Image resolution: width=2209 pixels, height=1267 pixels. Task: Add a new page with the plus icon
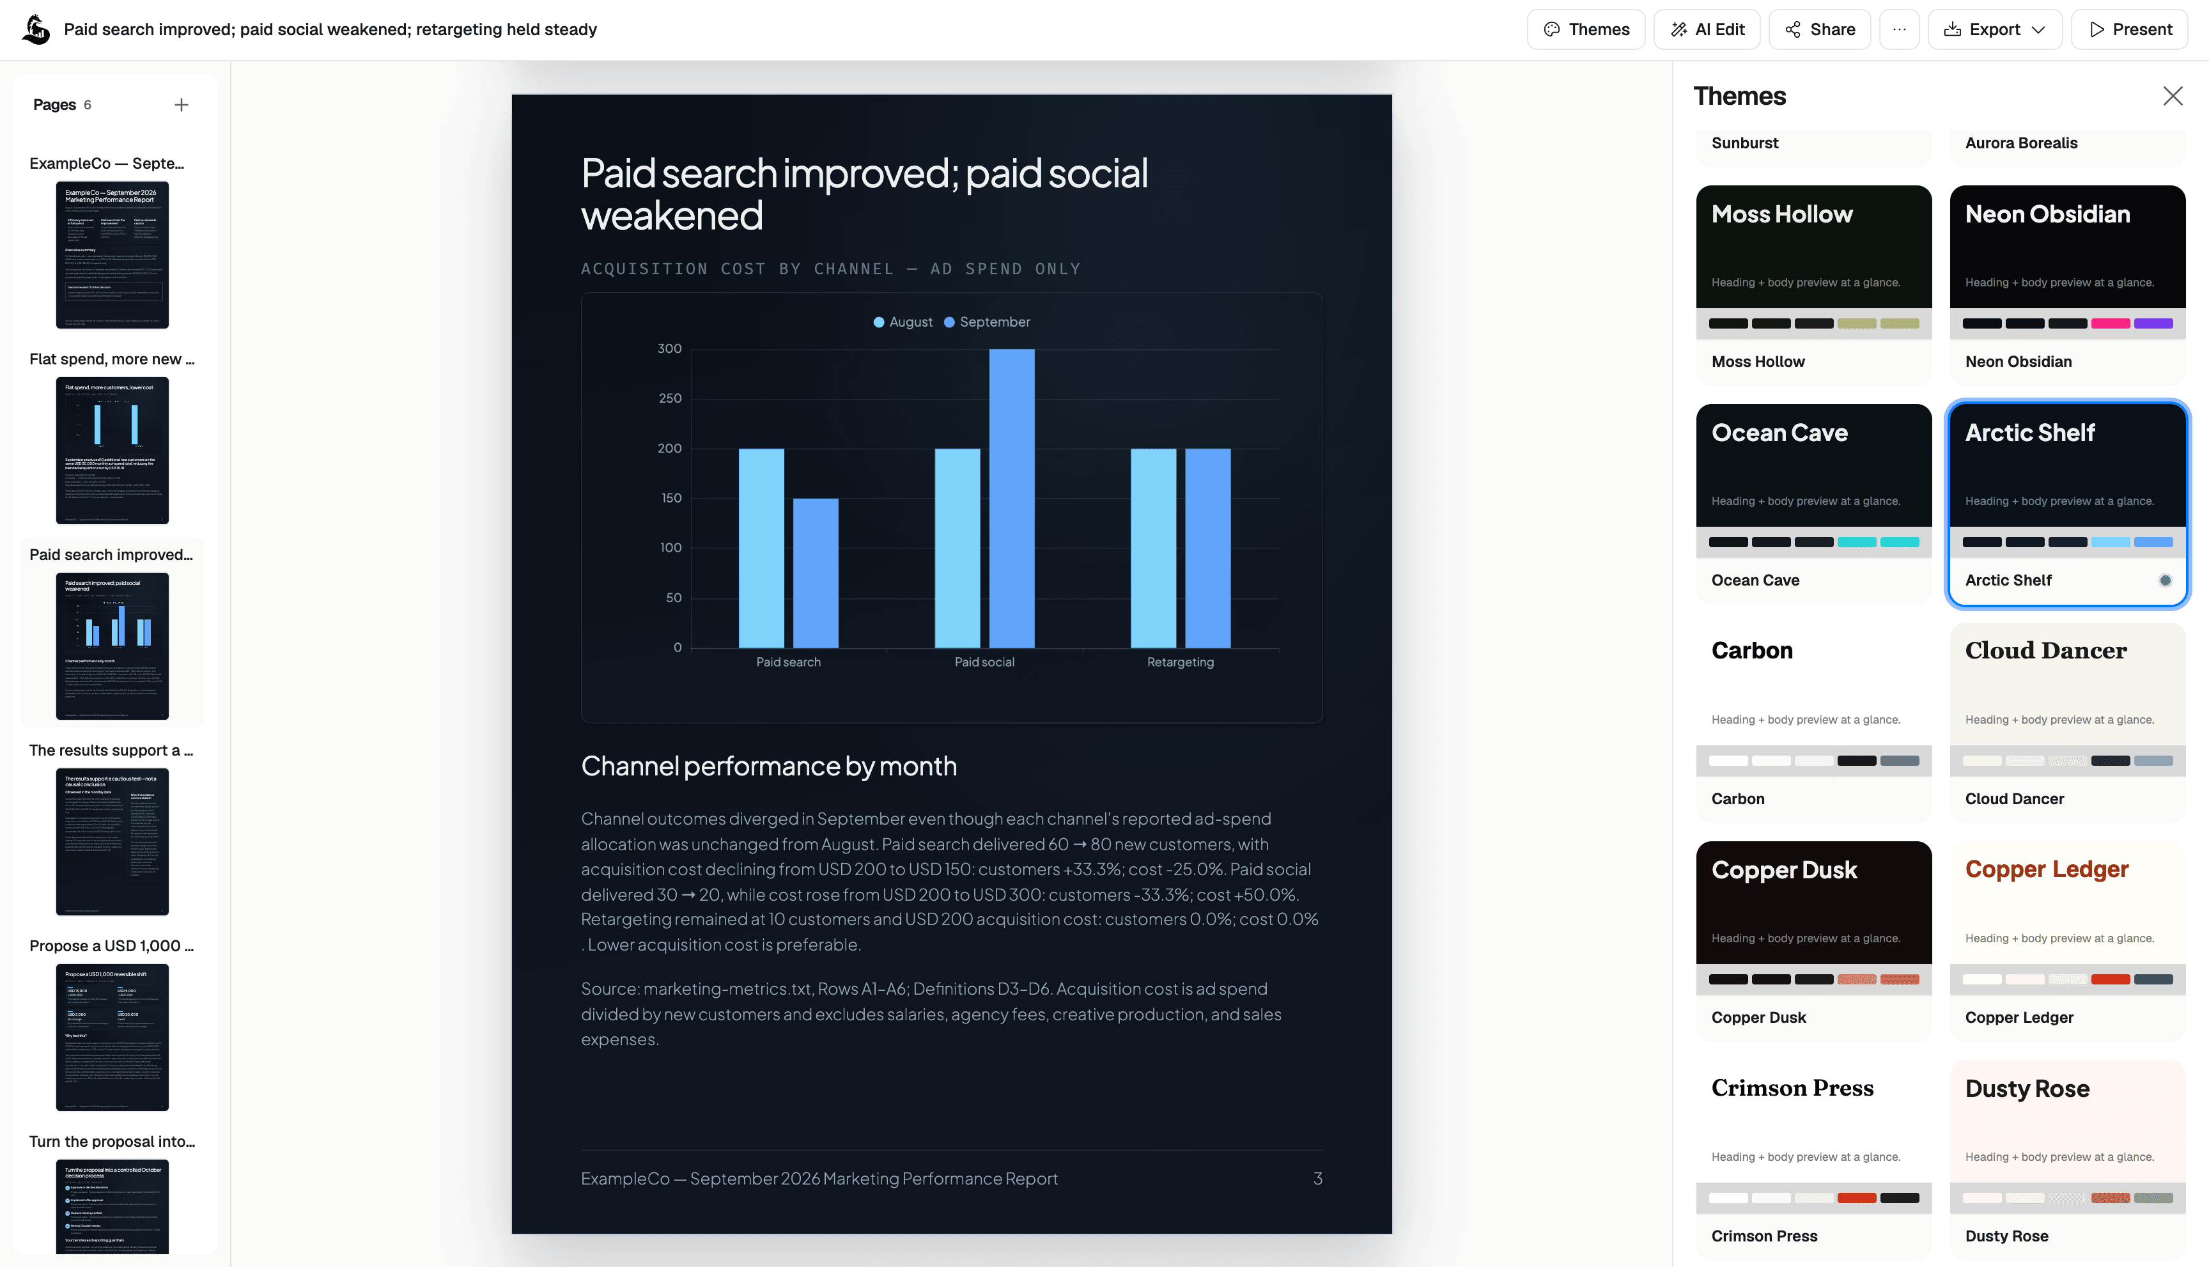point(181,104)
